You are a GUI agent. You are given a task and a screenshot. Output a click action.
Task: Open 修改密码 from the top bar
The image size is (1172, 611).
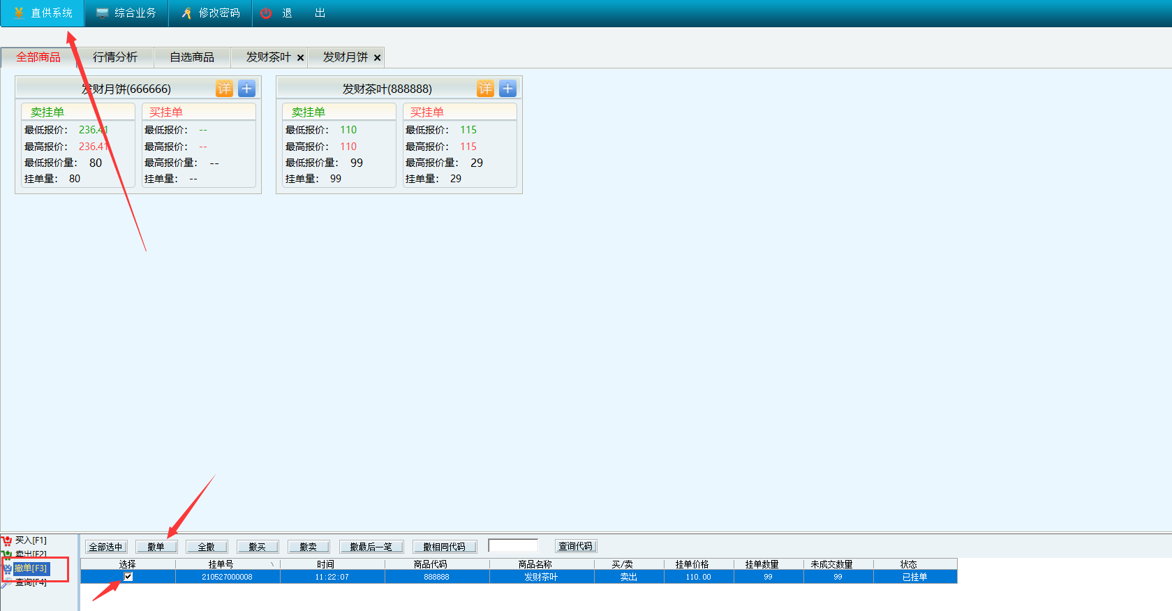[210, 13]
